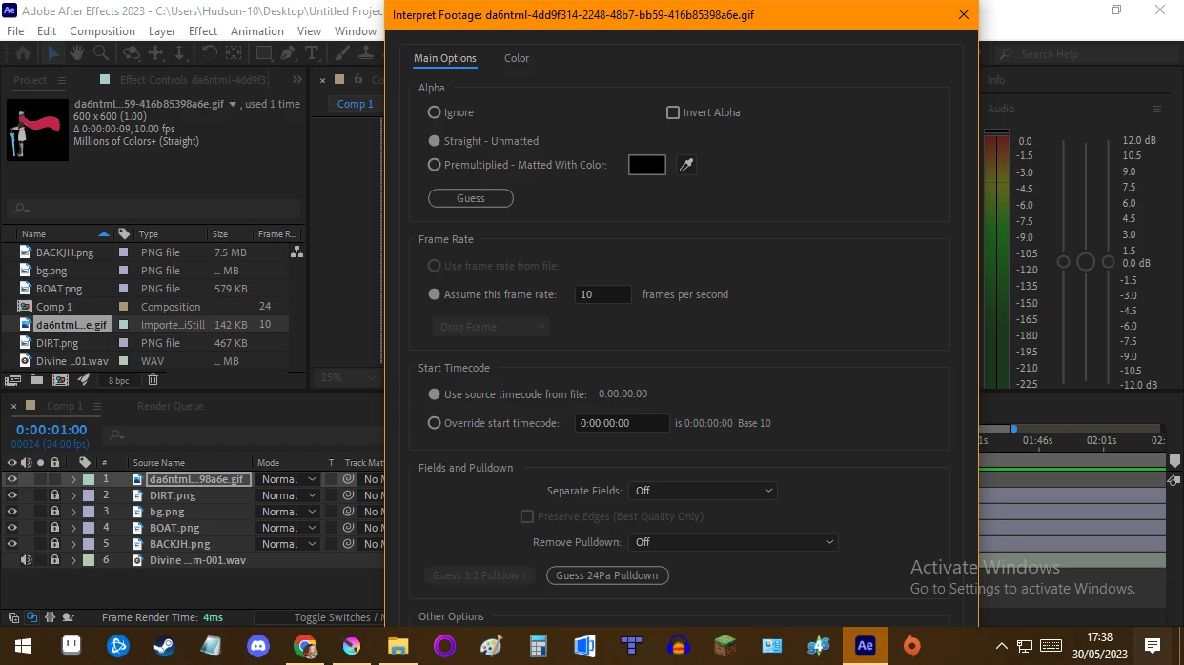Screen dimensions: 1184x665
Task: Select the Type (T) tool
Action: click(312, 53)
